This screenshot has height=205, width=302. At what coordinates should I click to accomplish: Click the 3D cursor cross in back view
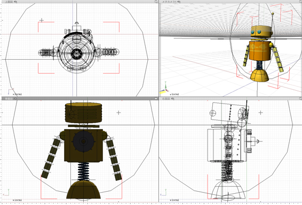click(x=118, y=113)
